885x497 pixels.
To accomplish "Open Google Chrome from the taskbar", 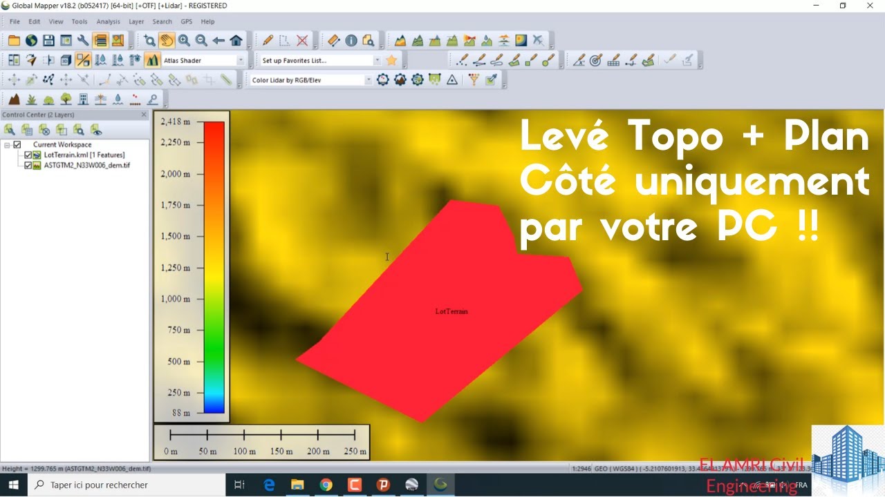I will pos(326,485).
